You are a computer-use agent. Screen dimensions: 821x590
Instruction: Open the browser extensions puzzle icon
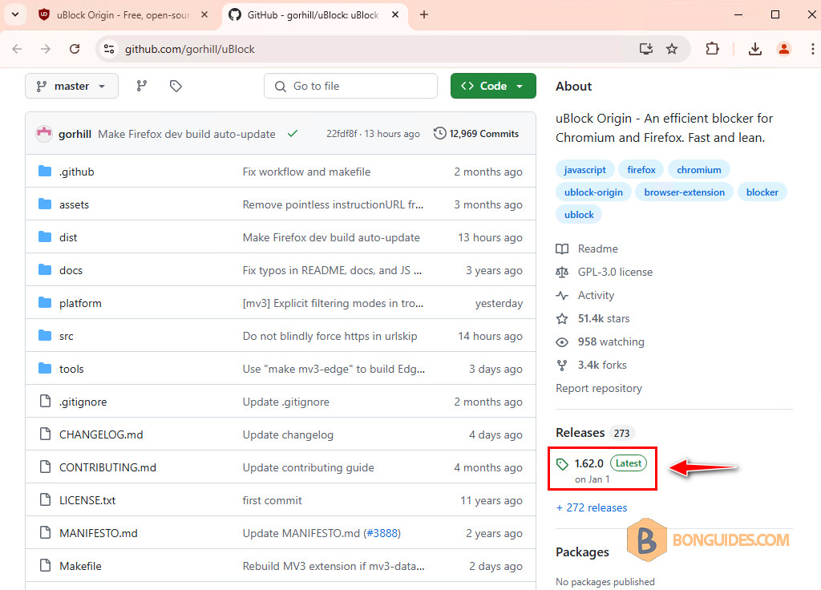point(712,49)
